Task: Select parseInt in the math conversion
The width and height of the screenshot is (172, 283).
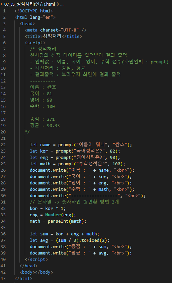Action: tap(58, 221)
